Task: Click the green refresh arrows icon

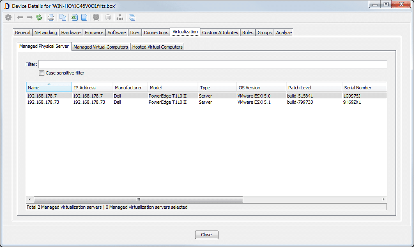Action: 39,17
